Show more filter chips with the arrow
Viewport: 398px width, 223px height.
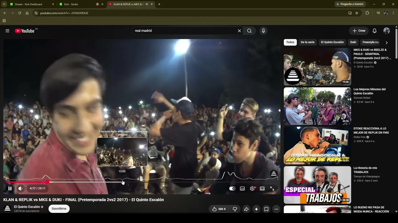click(386, 42)
